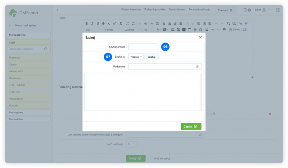This screenshot has width=288, height=168.
Task: Click the Szukana fraza input field
Action: point(143,47)
